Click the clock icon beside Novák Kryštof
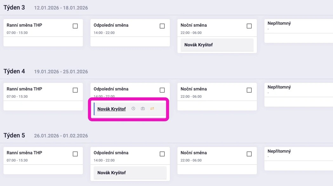 tap(133, 109)
